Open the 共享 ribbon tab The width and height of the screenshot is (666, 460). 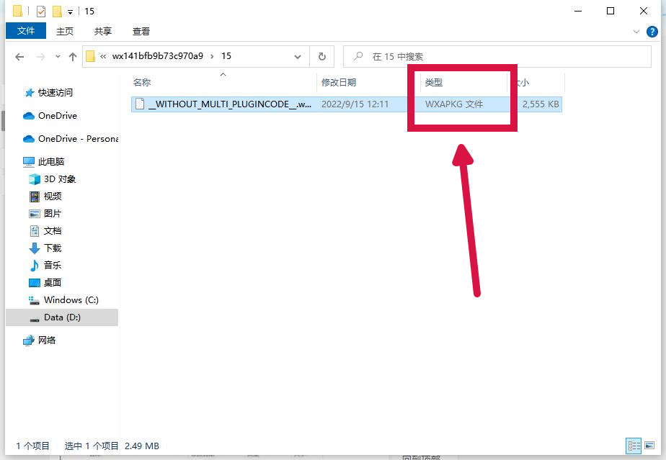tap(103, 31)
